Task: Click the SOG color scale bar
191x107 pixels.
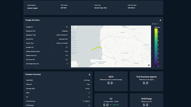Action: click(x=156, y=47)
